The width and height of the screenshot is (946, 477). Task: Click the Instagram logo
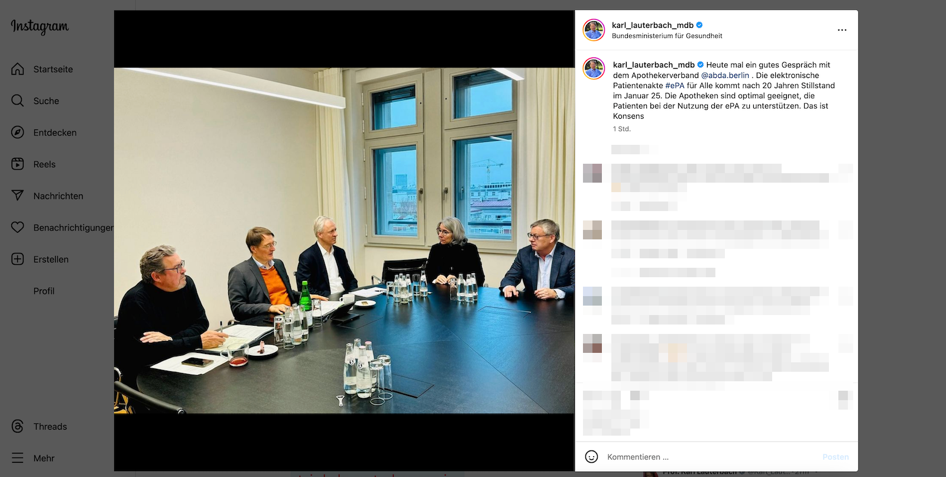pyautogui.click(x=40, y=27)
